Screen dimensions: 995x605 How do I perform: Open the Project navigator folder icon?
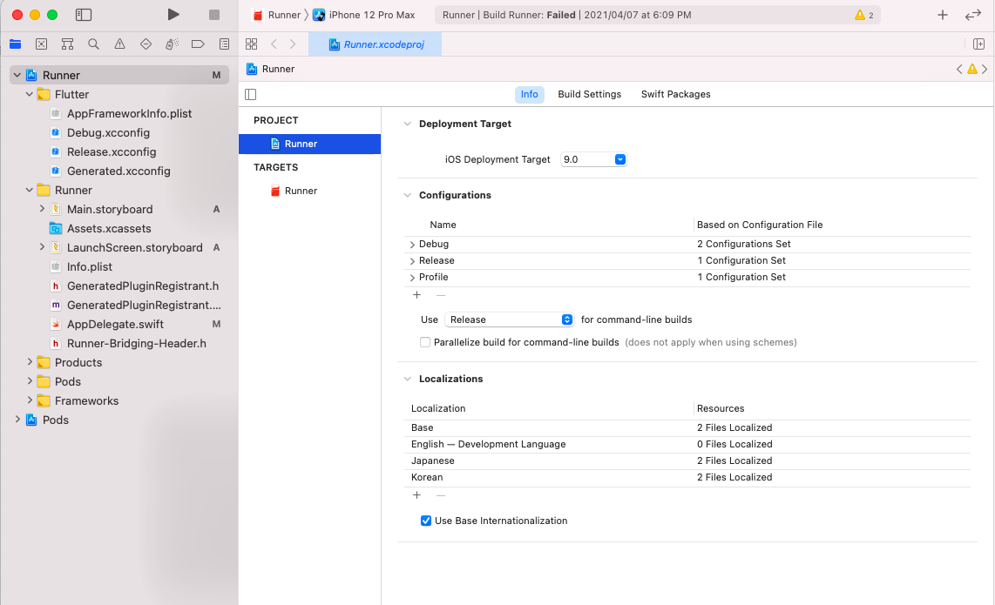click(15, 44)
